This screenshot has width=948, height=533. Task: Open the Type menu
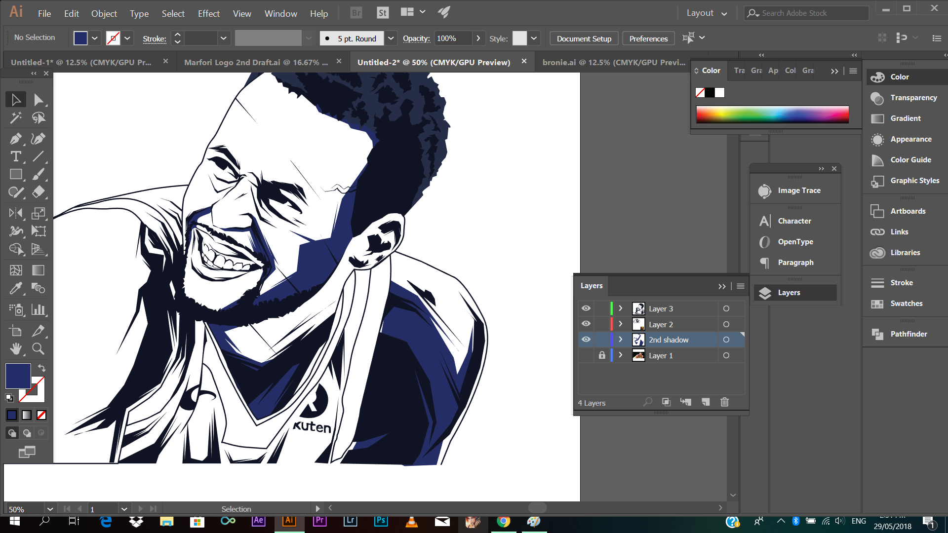coord(139,14)
